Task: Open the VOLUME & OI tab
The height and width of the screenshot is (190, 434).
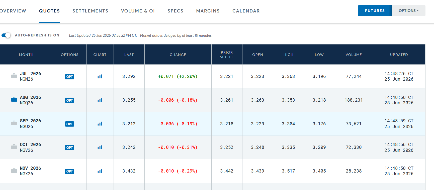Action: click(138, 11)
